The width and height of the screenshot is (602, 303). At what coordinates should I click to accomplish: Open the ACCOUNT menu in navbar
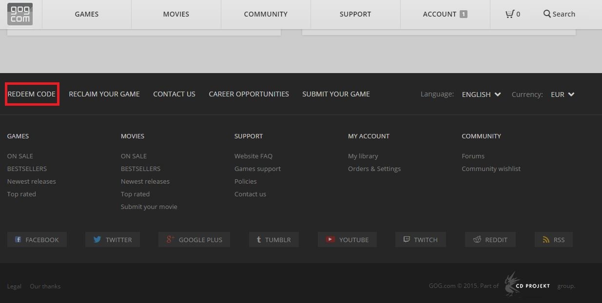[445, 14]
